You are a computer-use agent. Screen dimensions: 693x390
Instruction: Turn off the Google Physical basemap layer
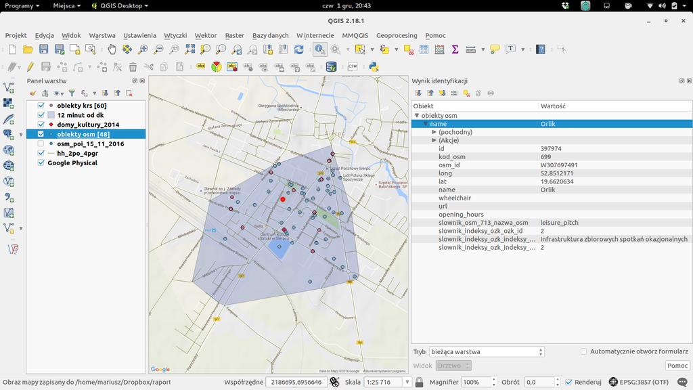point(41,162)
